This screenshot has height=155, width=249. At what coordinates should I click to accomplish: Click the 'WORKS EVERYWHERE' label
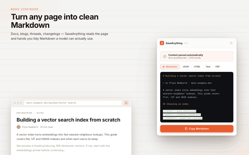pyautogui.click(x=25, y=9)
